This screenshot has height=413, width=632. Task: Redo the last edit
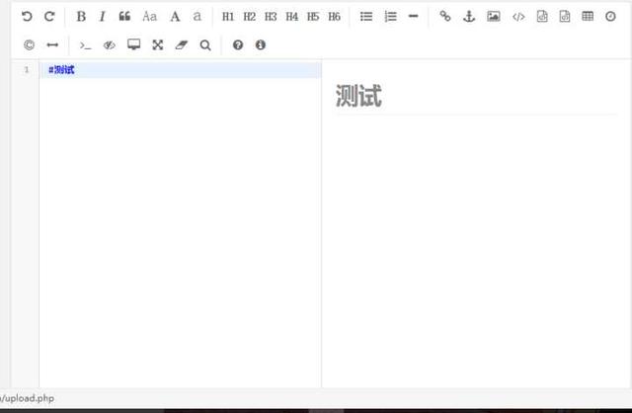[49, 17]
